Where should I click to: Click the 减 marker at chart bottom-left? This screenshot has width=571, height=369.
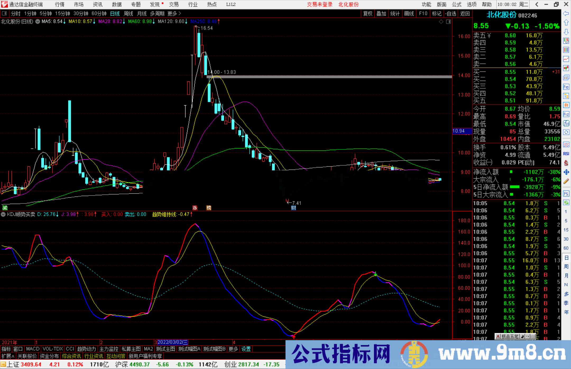tap(5, 208)
